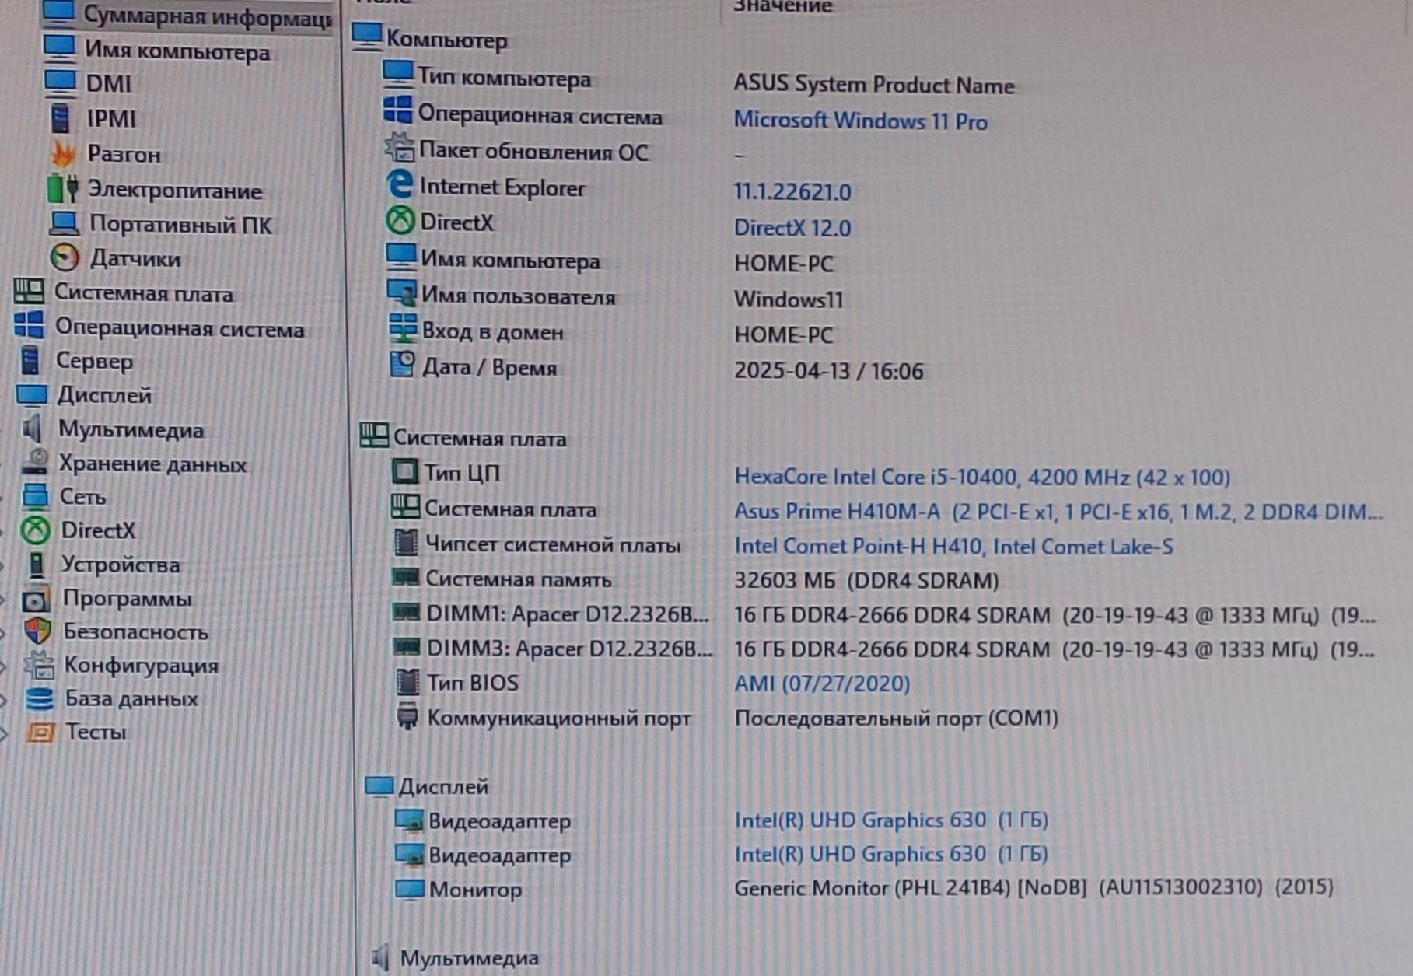Click the Сеть network icon
The height and width of the screenshot is (976, 1413).
click(35, 496)
